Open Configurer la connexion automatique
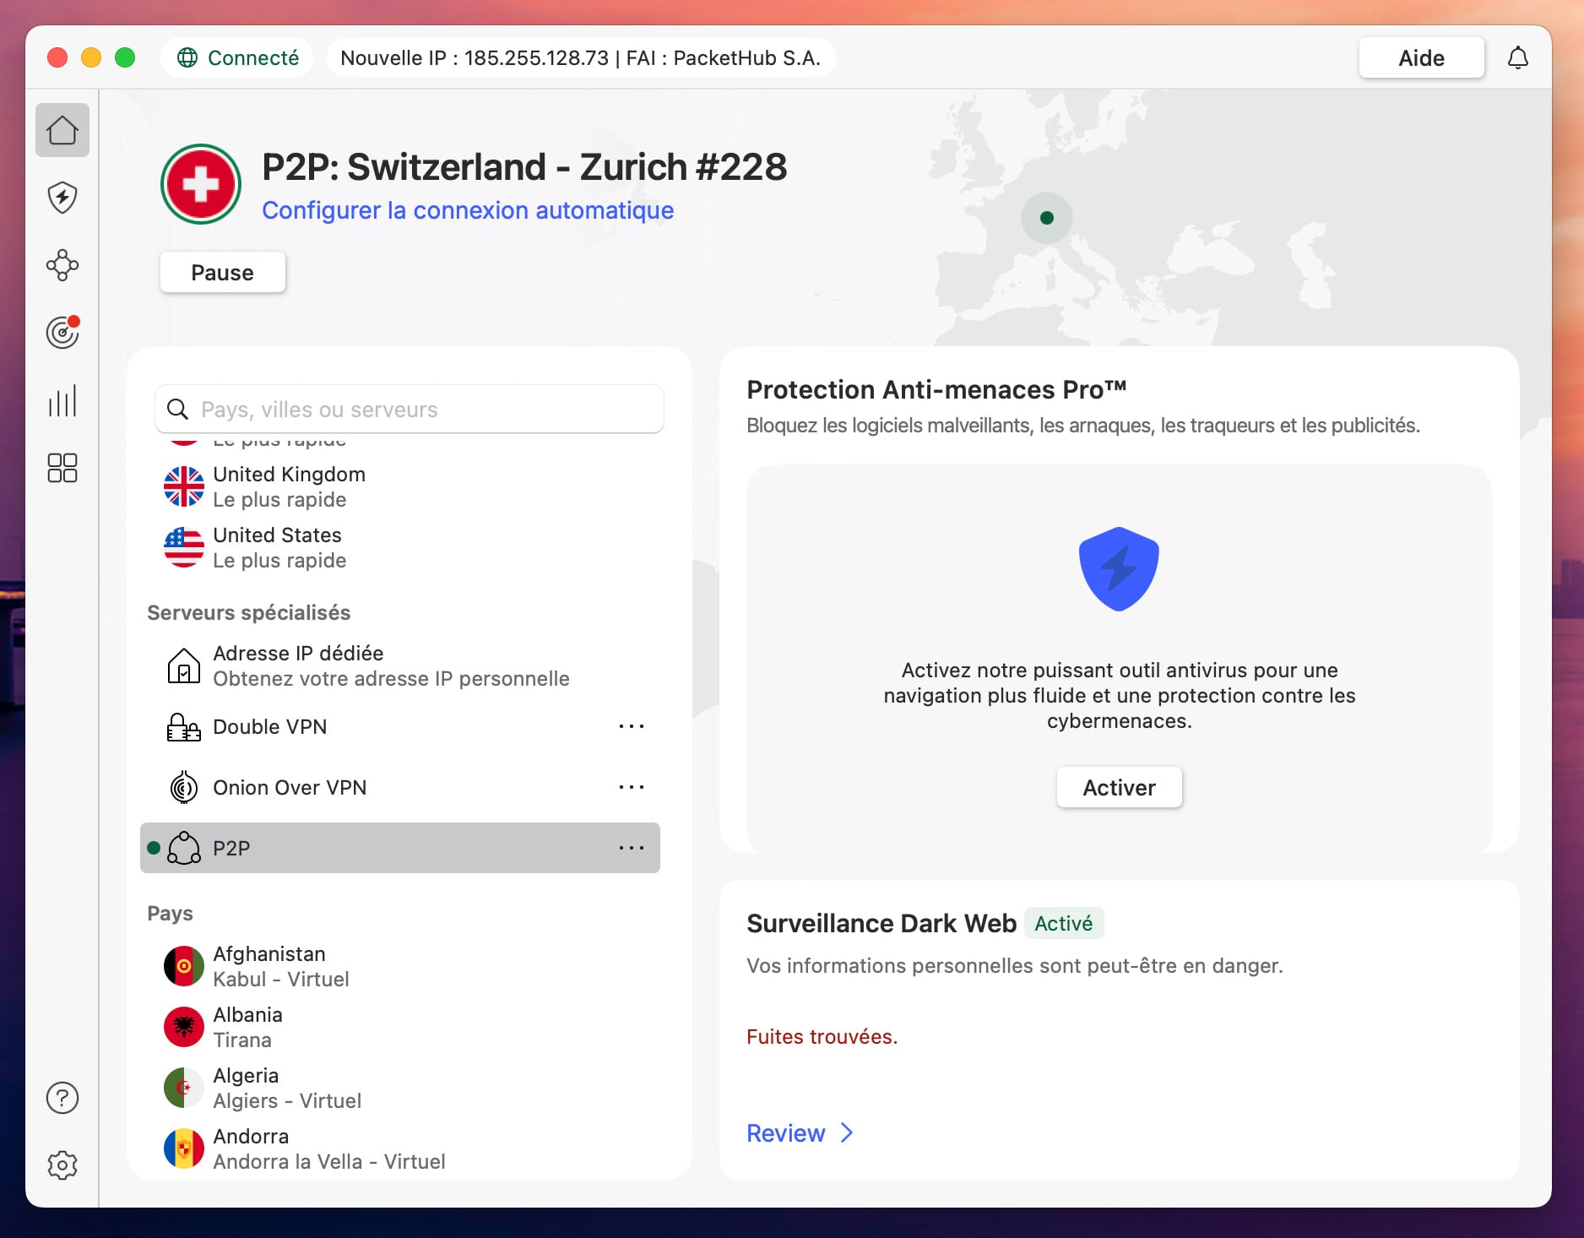1584x1238 pixels. click(468, 210)
